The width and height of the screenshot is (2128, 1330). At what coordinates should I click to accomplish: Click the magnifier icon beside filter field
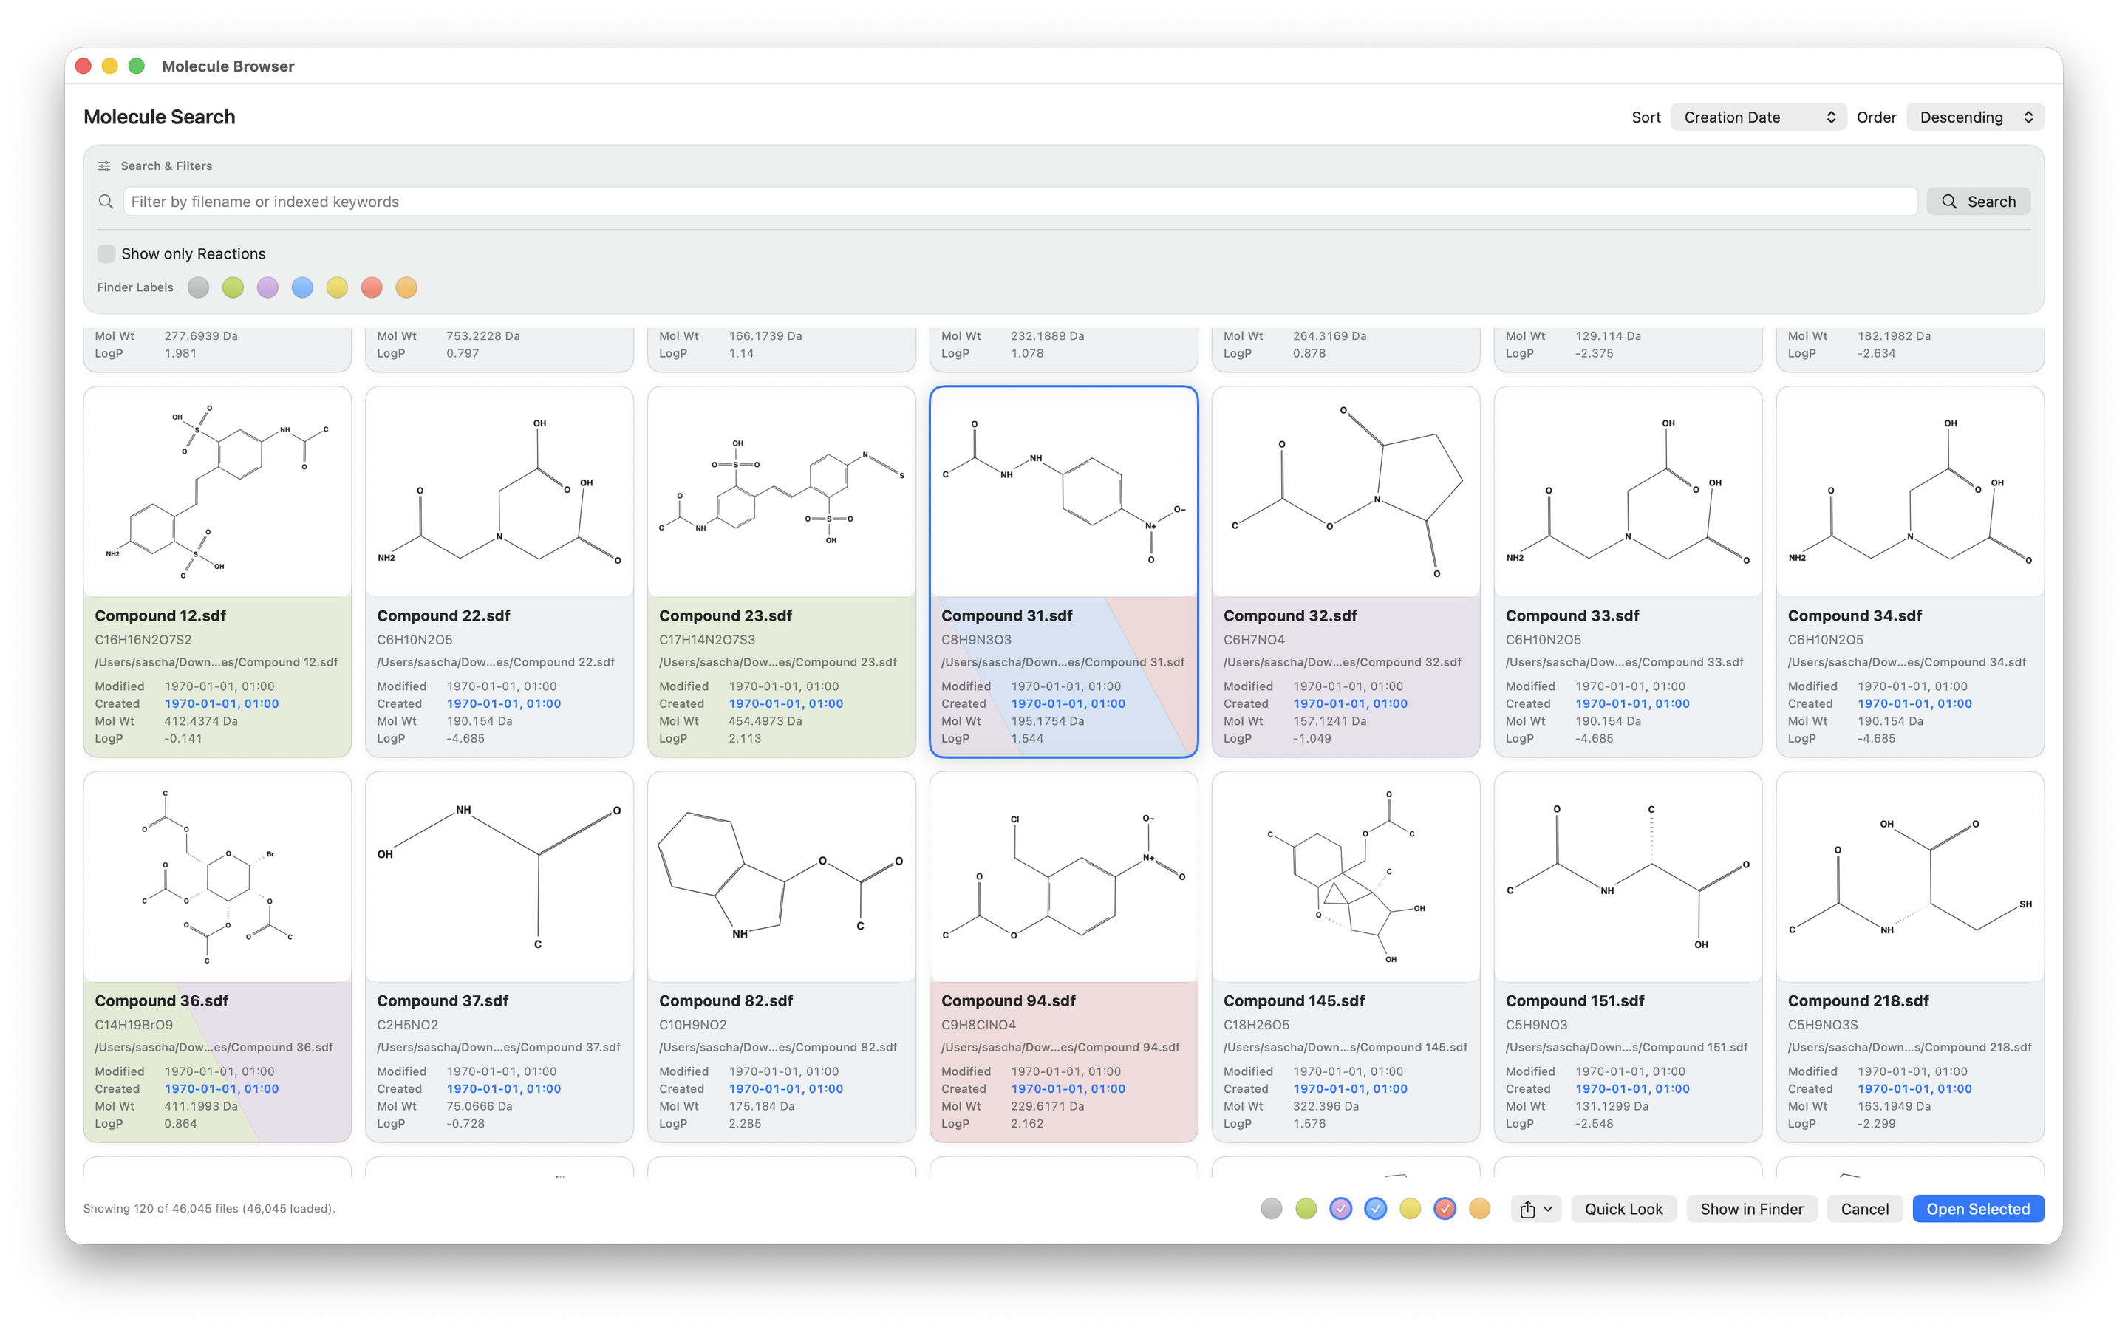pyautogui.click(x=106, y=202)
